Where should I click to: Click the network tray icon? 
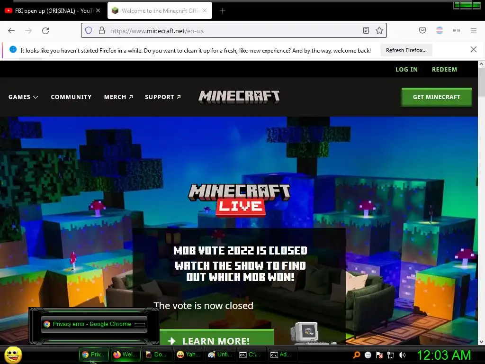tap(391, 355)
